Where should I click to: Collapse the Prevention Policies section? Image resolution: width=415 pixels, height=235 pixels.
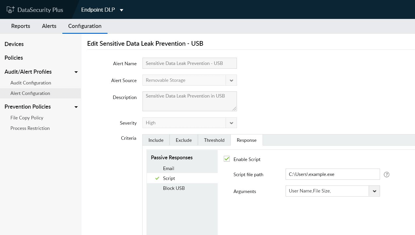pos(76,107)
